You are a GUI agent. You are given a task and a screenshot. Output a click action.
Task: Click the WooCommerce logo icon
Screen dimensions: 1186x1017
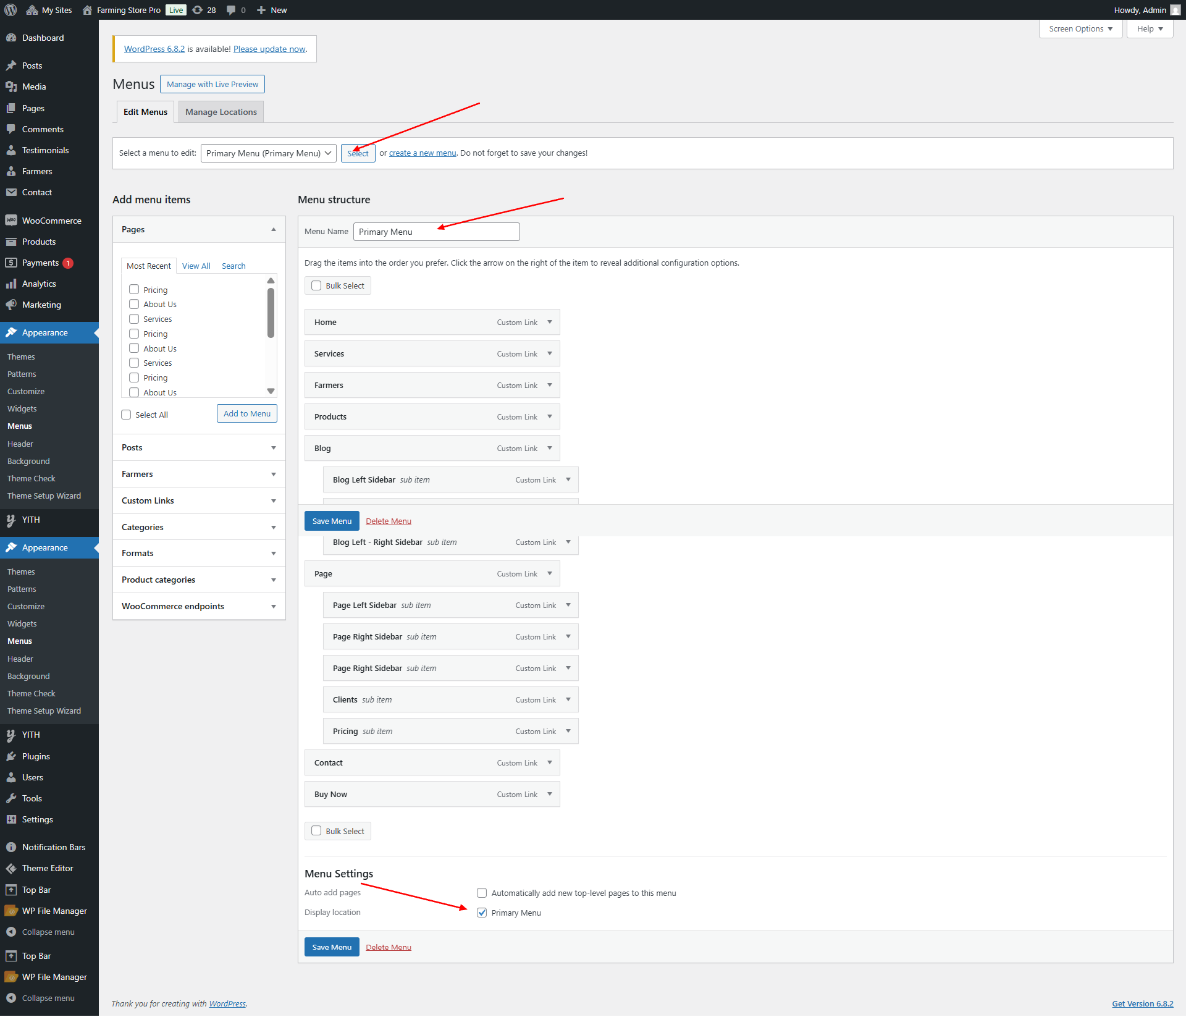[11, 221]
